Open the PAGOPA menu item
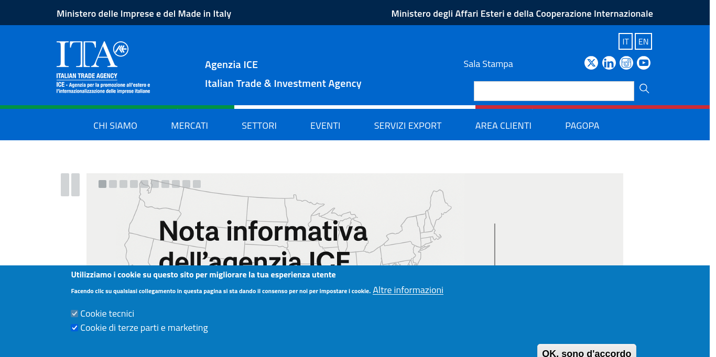Image resolution: width=716 pixels, height=357 pixels. 582,126
